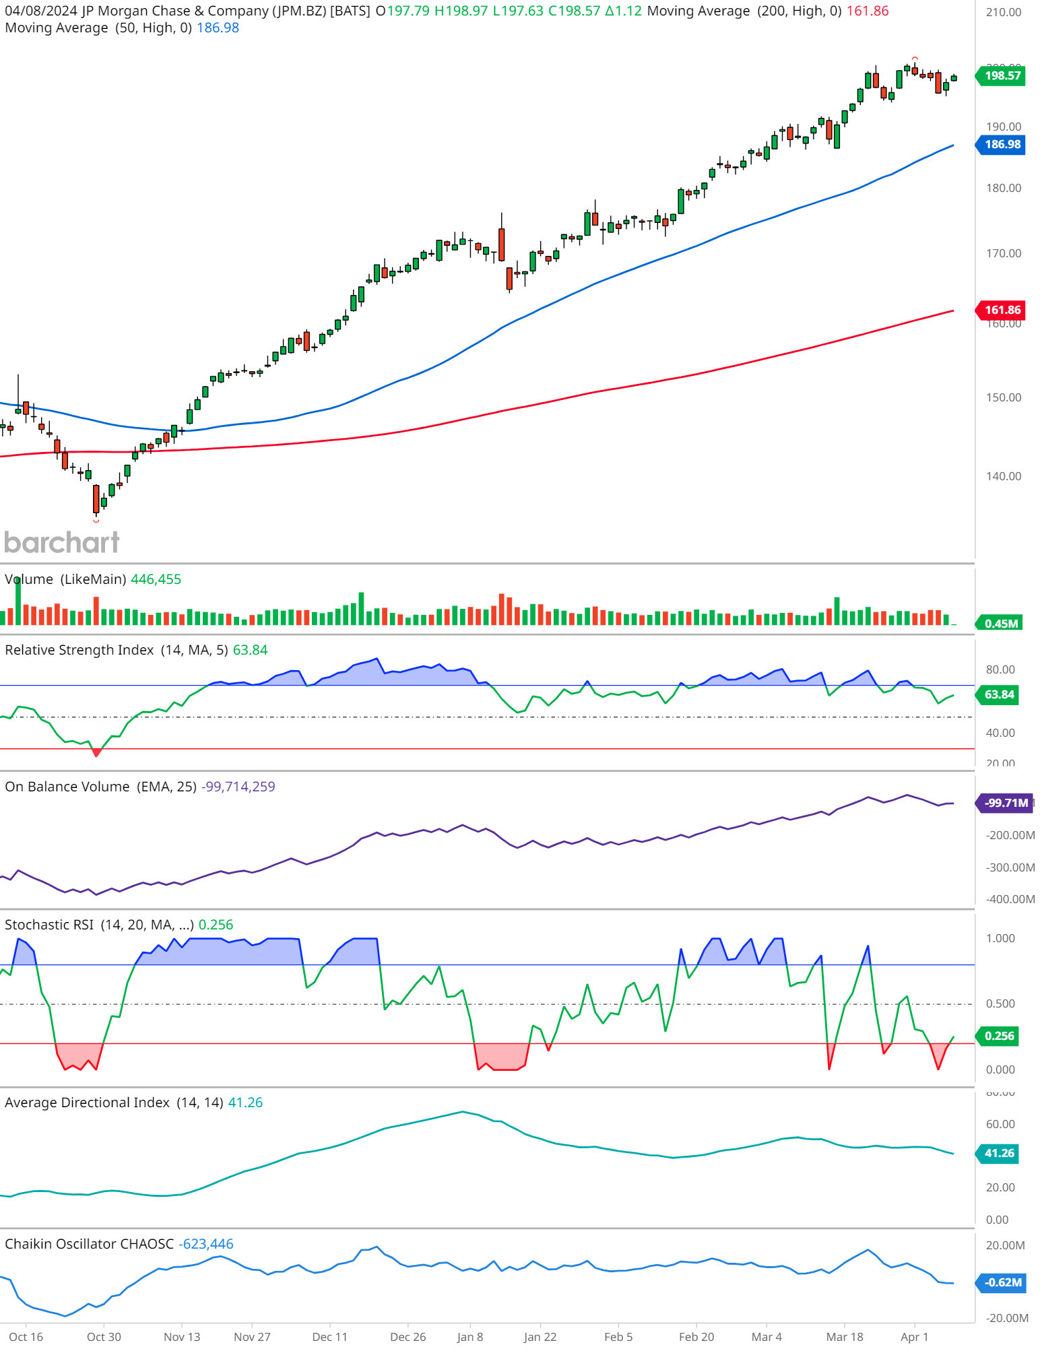Screen dimensions: 1040x1349
Task: Click the Jan 8 date on time axis
Action: tap(470, 1337)
